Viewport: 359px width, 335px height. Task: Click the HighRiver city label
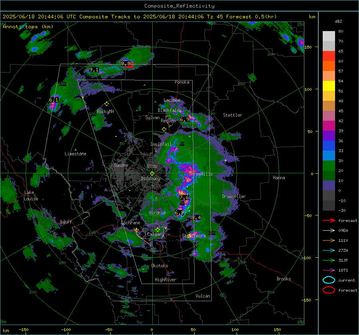(166, 280)
